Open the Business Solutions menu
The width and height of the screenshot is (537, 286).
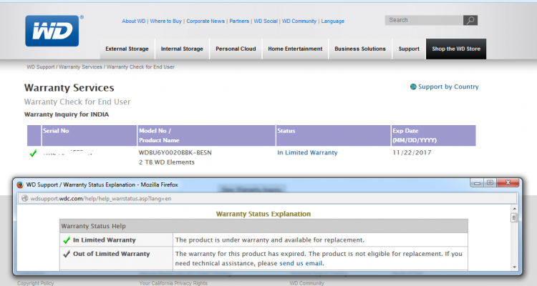click(x=360, y=49)
